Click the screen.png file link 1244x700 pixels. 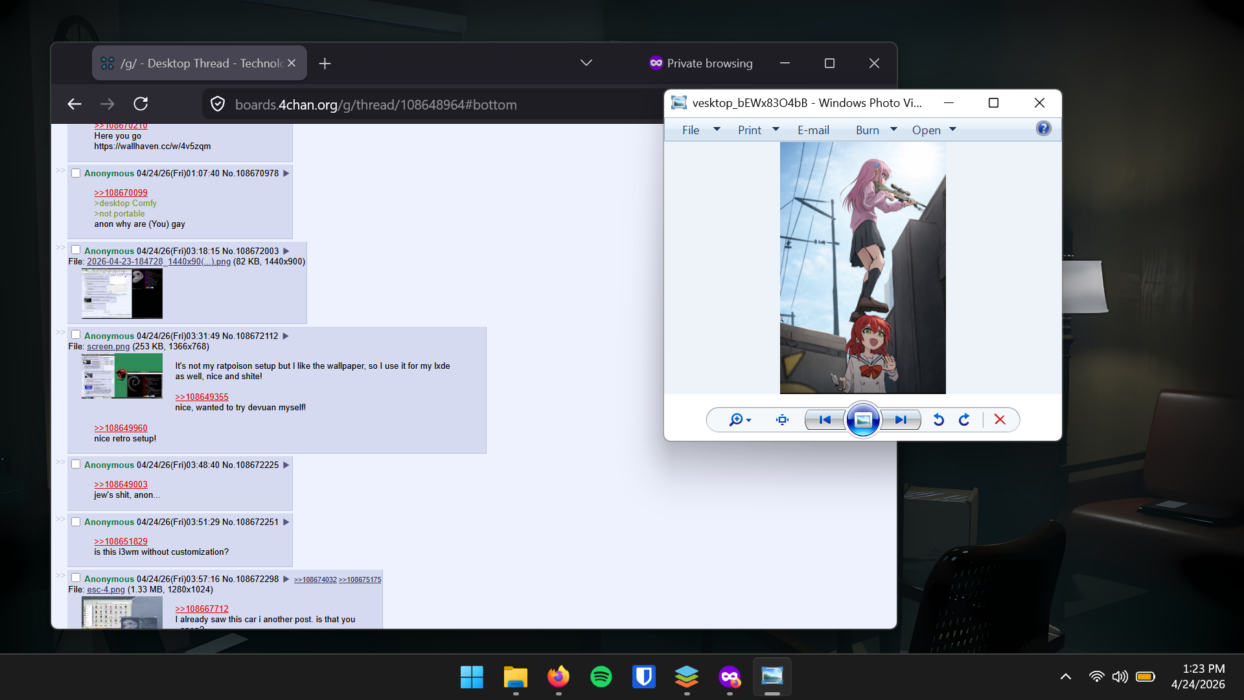(x=108, y=347)
